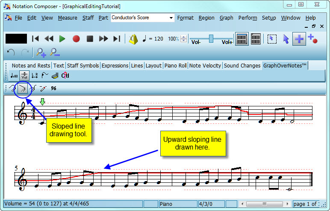This screenshot has height=211, width=330.
Task: Choose the dashed rectangle region select tool
Action: pyautogui.click(x=271, y=39)
